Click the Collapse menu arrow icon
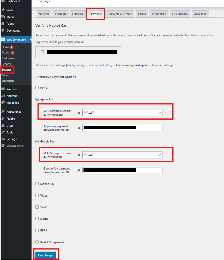This screenshot has height=260, width=224. tap(3, 145)
